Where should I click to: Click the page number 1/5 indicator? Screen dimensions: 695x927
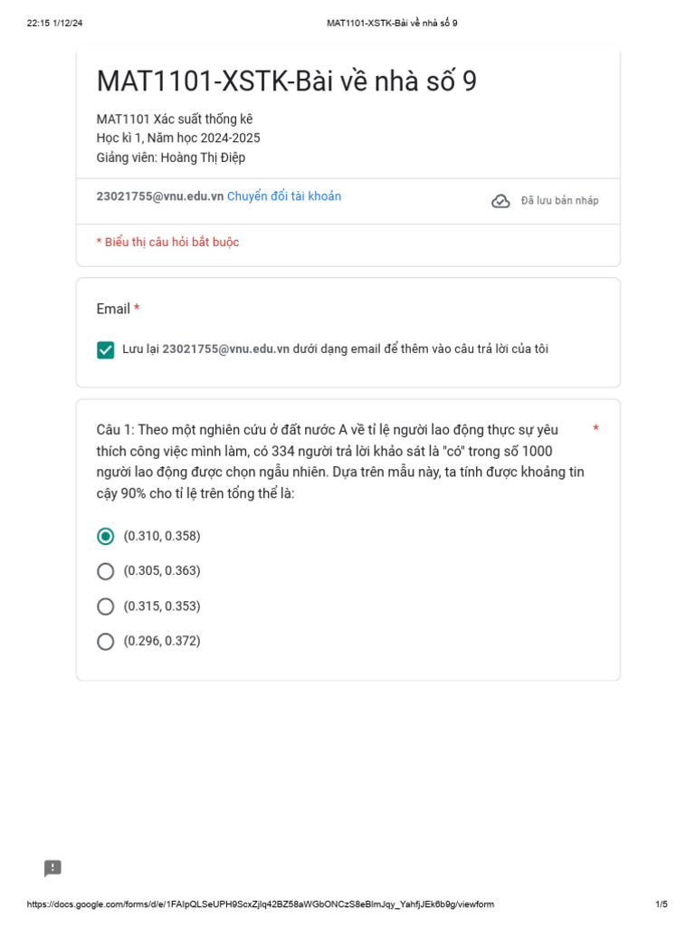point(662,904)
